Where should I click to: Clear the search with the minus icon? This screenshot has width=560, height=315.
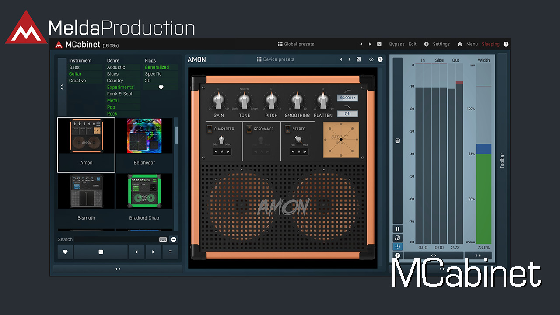174,239
